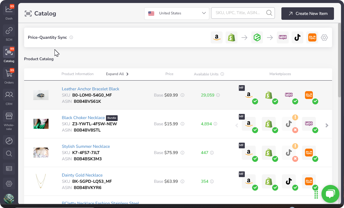344x208 pixels.
Task: Open CRM section in sidebar
Action: pos(9,97)
